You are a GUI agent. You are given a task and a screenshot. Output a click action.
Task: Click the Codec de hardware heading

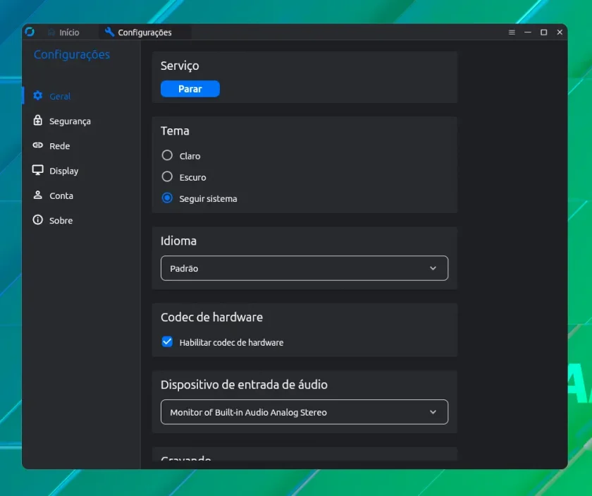click(x=211, y=317)
